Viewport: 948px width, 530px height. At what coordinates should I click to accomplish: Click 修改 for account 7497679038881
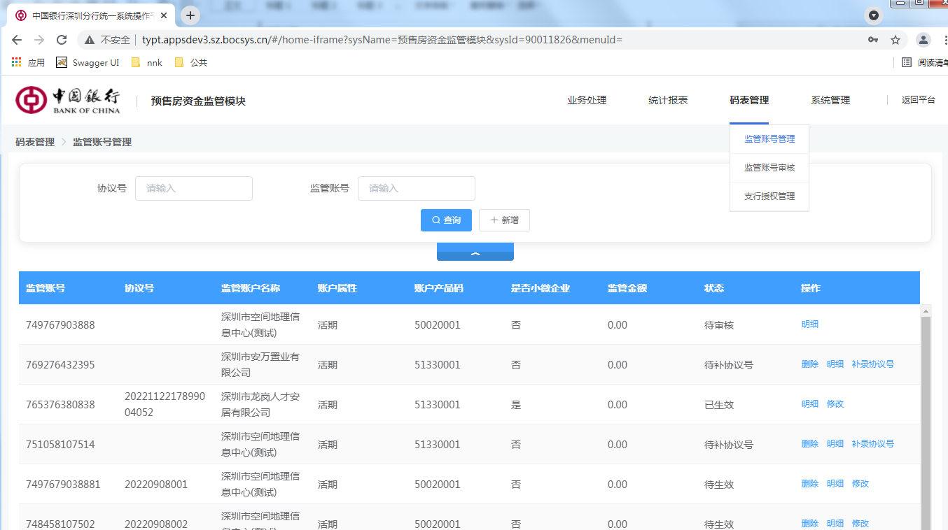click(x=860, y=484)
